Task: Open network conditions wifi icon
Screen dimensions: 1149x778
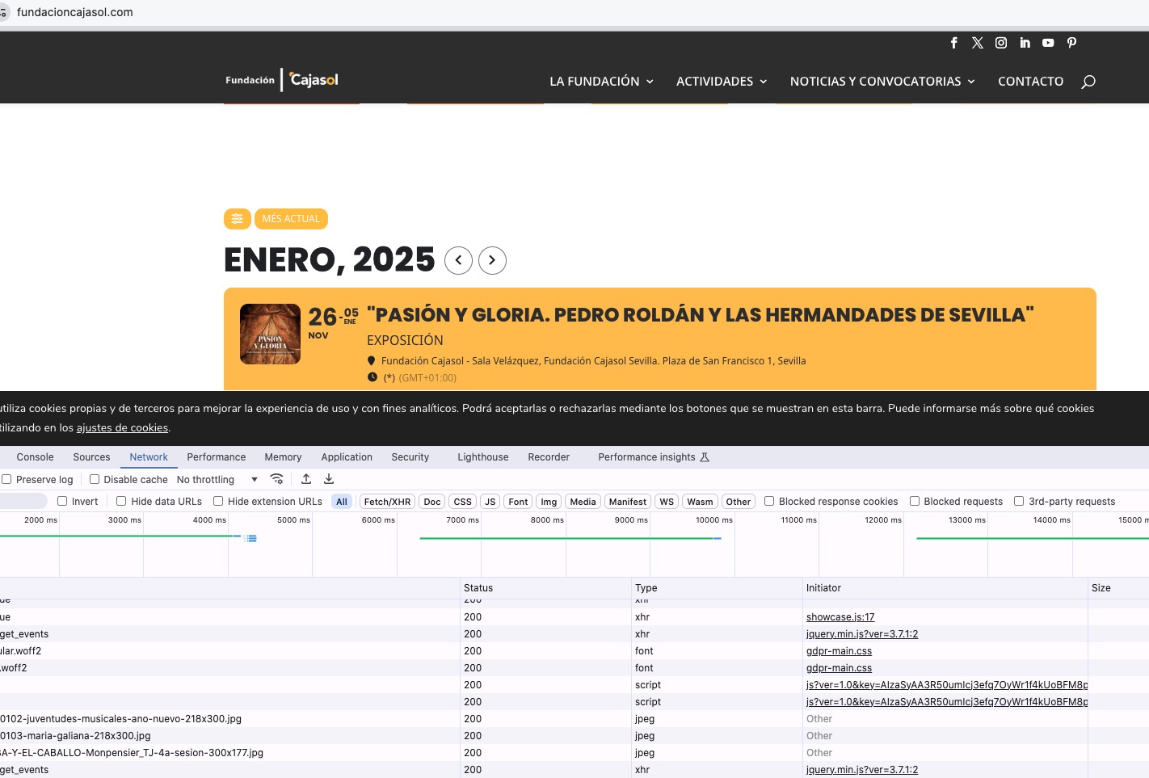Action: [x=276, y=479]
